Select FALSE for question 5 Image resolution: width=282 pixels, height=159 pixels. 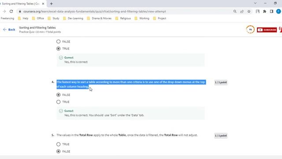point(58,151)
